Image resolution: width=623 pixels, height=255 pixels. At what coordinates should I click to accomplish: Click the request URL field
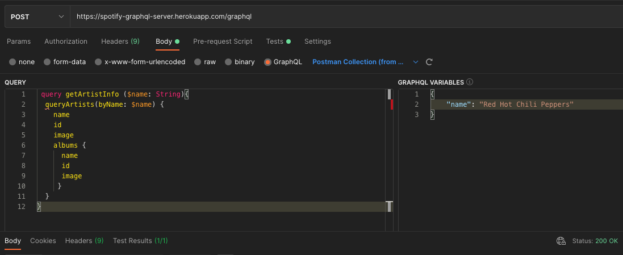346,16
